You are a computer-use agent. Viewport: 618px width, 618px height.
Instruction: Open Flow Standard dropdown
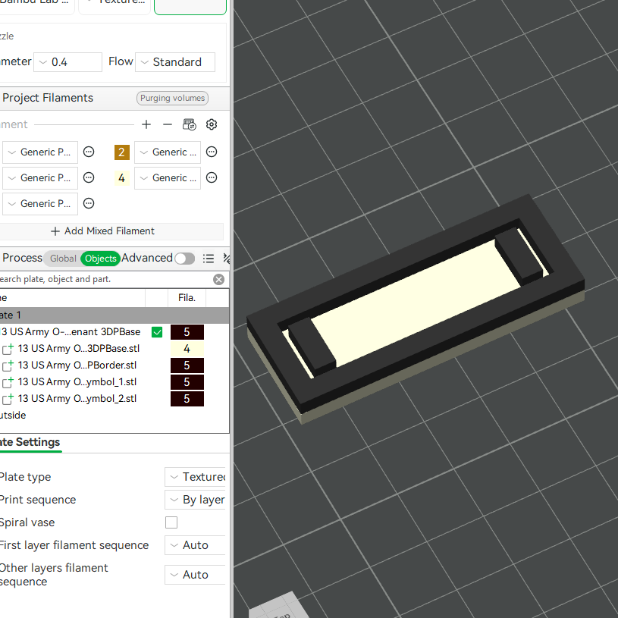pos(175,62)
